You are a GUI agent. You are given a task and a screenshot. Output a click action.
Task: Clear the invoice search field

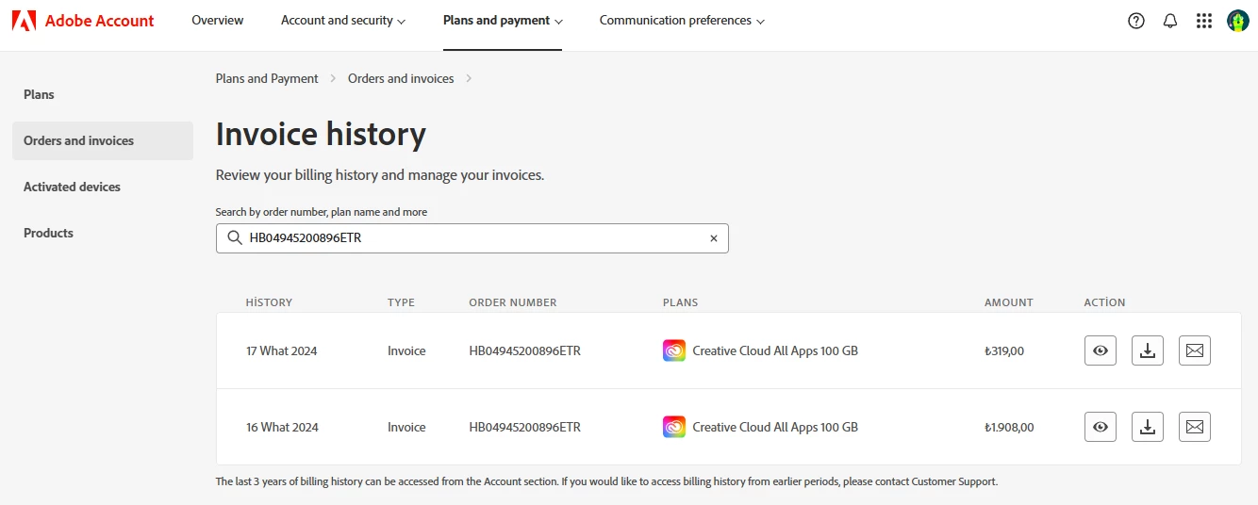[714, 238]
